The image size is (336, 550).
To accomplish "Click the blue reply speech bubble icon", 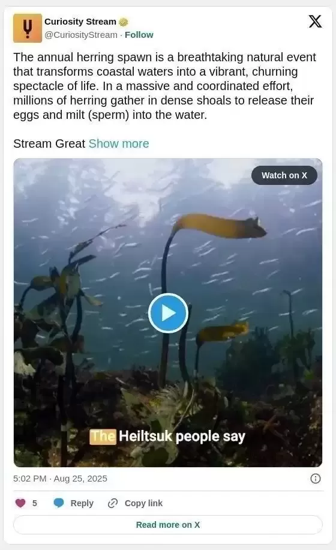I will coord(59,503).
